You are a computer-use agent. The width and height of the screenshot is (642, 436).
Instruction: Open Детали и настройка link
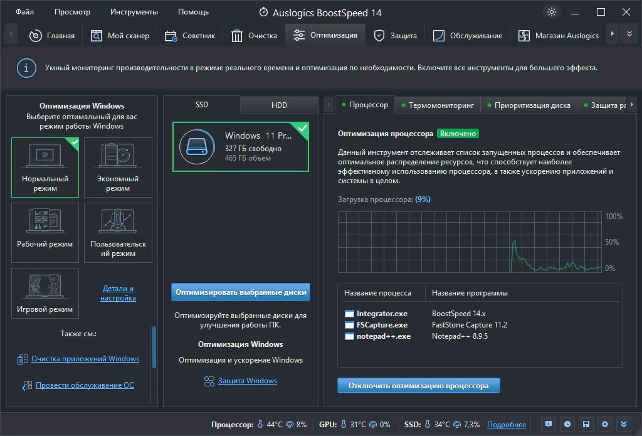[x=118, y=293]
